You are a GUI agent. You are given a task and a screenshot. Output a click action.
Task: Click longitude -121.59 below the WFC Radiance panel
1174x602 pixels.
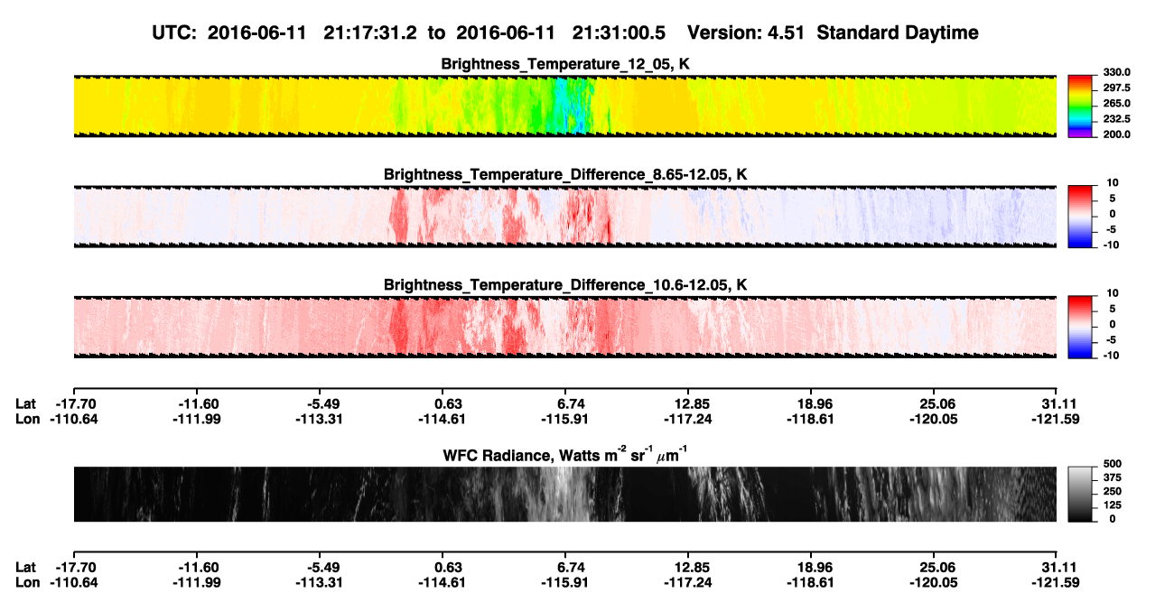click(x=1054, y=583)
